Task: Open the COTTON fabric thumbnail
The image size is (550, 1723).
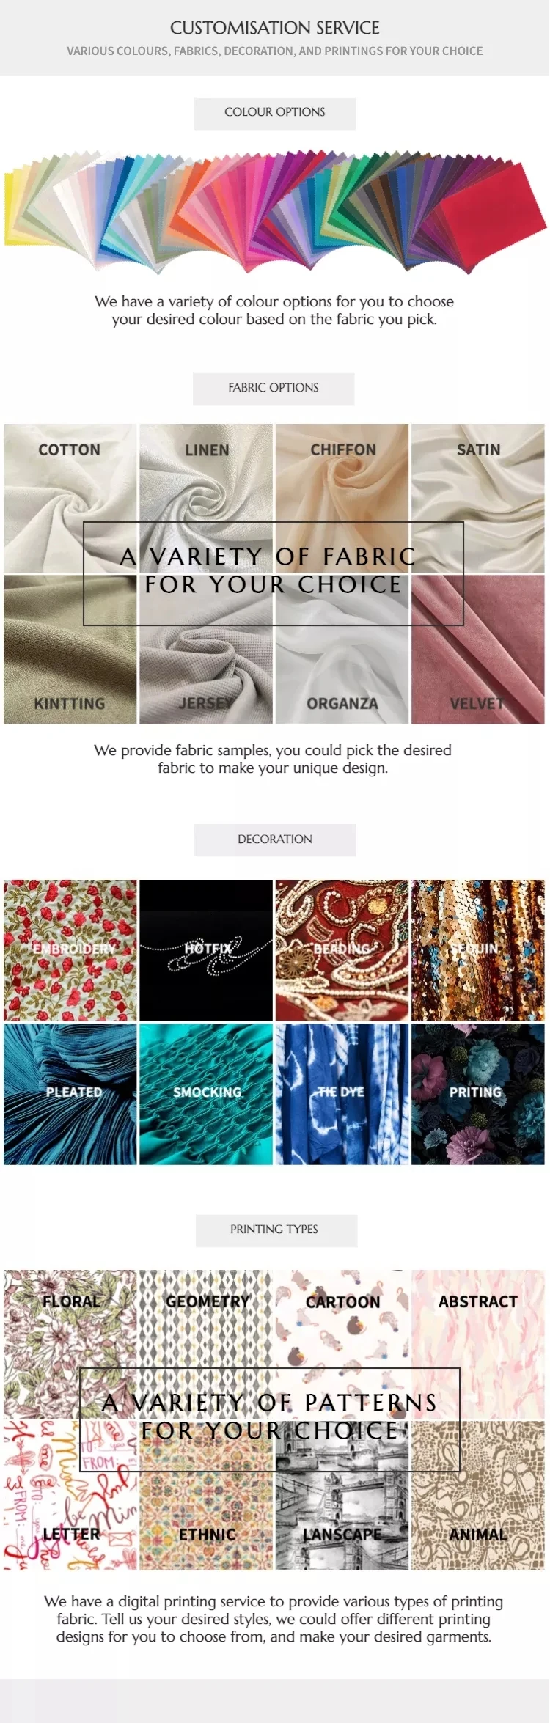Action: point(70,499)
